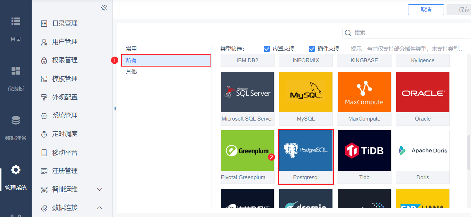Click the 权限管理 lock icon
The width and height of the screenshot is (471, 217).
[x=44, y=60]
